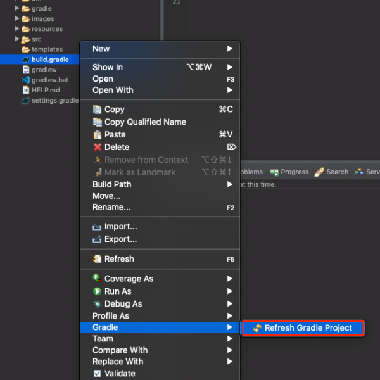The height and width of the screenshot is (380, 380).
Task: Click the Coverage As icon
Action: [x=97, y=278]
